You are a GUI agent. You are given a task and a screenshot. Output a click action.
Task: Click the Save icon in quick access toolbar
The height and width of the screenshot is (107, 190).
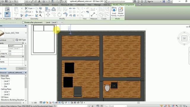(x=6, y=1)
